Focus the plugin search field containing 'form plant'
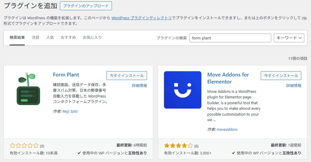The height and width of the screenshot is (162, 311). (230, 38)
